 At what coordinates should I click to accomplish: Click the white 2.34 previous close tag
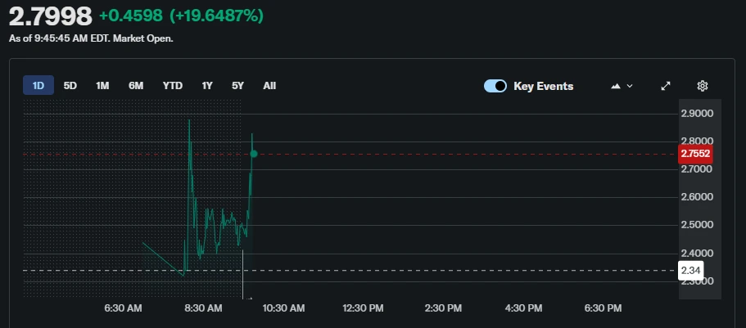coord(691,270)
